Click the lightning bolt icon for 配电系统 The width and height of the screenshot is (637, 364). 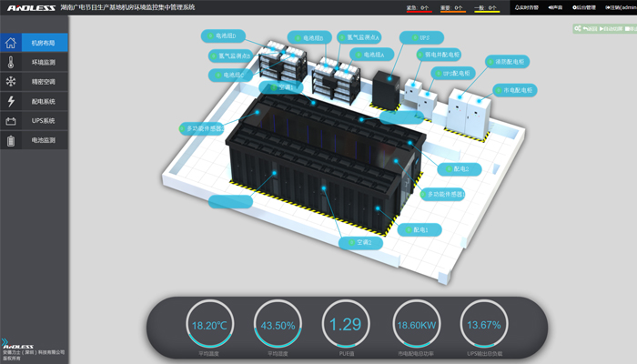point(11,102)
